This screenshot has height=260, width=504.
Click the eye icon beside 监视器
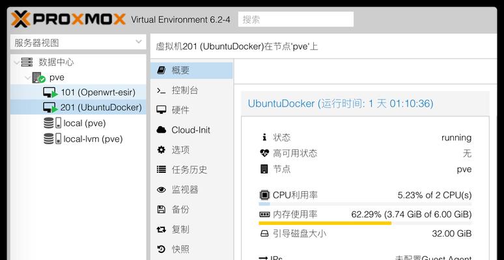click(x=161, y=190)
